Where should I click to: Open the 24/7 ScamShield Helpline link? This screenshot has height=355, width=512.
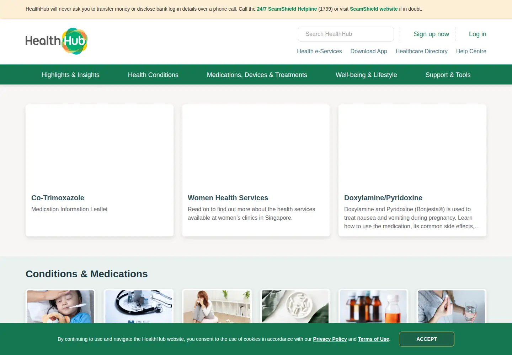(287, 9)
